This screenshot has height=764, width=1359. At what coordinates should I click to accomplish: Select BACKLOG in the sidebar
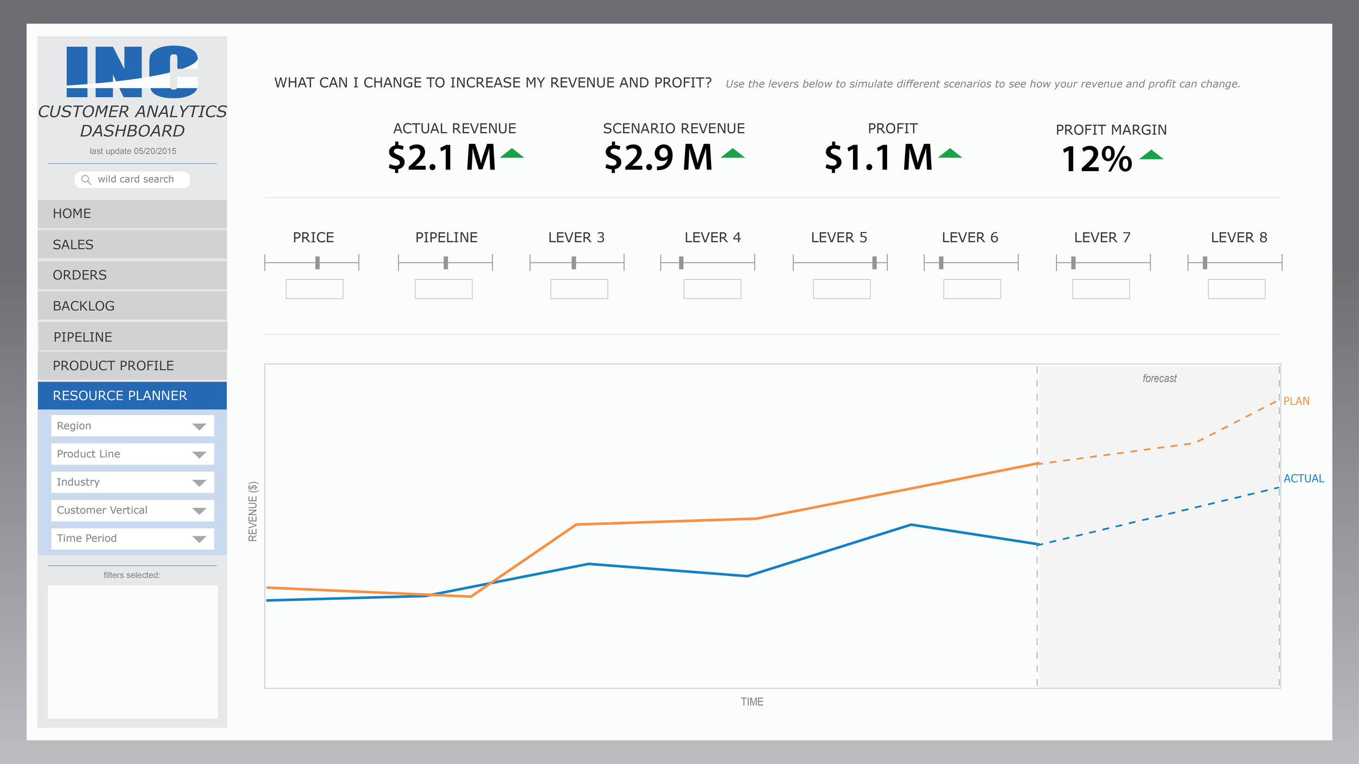pyautogui.click(x=132, y=306)
